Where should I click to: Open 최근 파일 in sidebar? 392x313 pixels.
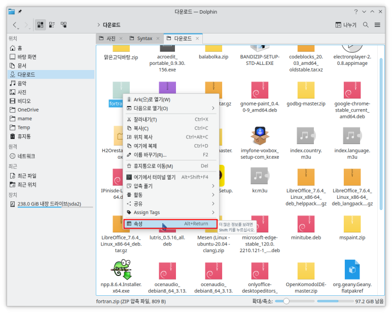tap(51, 176)
